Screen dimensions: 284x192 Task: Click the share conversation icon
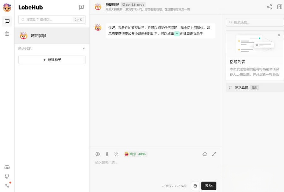269,7
